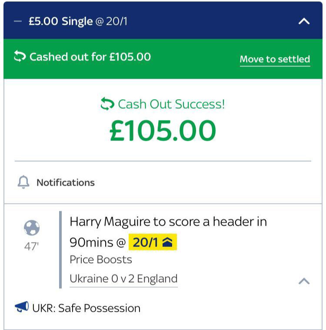Select the 'Cashed out for £105.00' status text
The width and height of the screenshot is (326, 330).
tap(90, 57)
